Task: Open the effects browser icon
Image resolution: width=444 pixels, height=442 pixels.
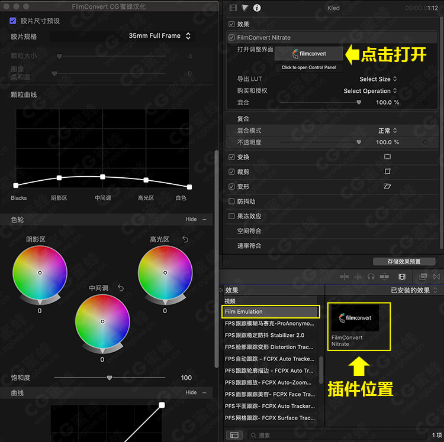Action: pyautogui.click(x=423, y=277)
